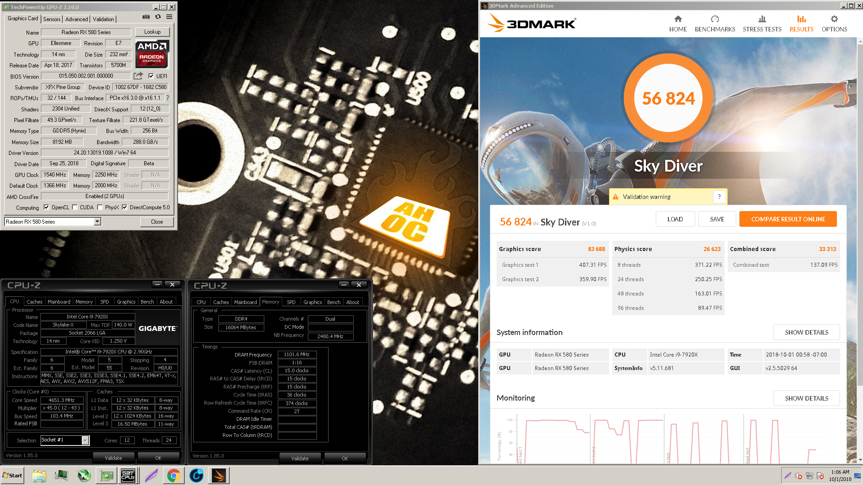Switch to Advanced tab in GPU-Z
Image resolution: width=863 pixels, height=485 pixels.
(x=76, y=19)
